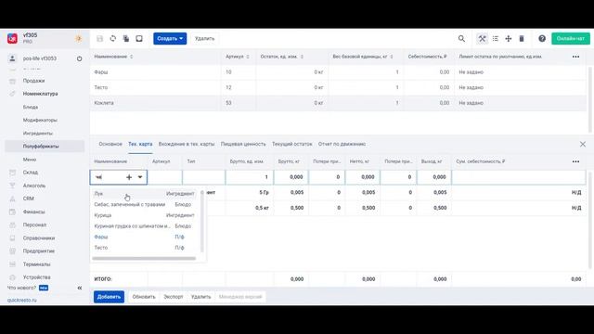Open Что нового? in the sidebar
Image resolution: width=594 pixels, height=334 pixels.
[21, 288]
